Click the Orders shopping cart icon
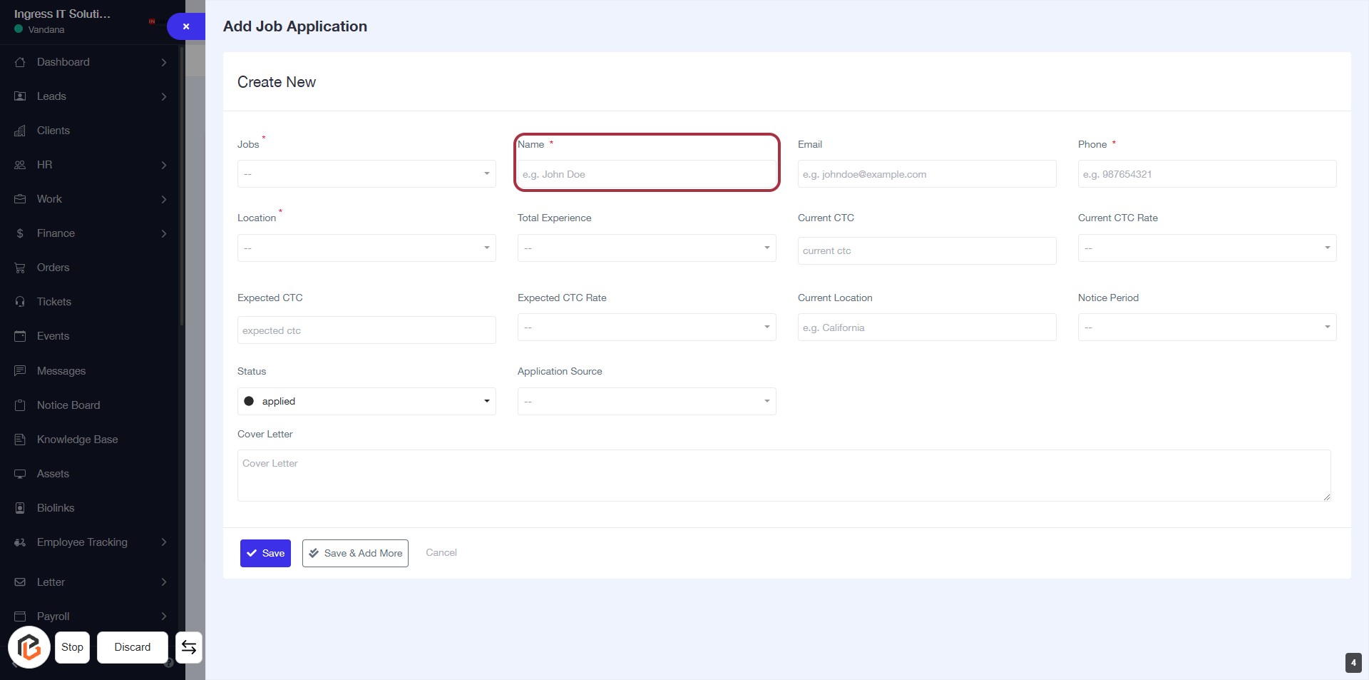Screen dimensions: 1369x680 coord(20,268)
